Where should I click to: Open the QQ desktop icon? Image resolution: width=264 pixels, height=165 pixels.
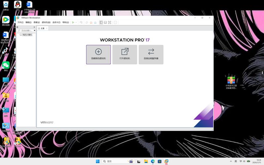pos(18,6)
